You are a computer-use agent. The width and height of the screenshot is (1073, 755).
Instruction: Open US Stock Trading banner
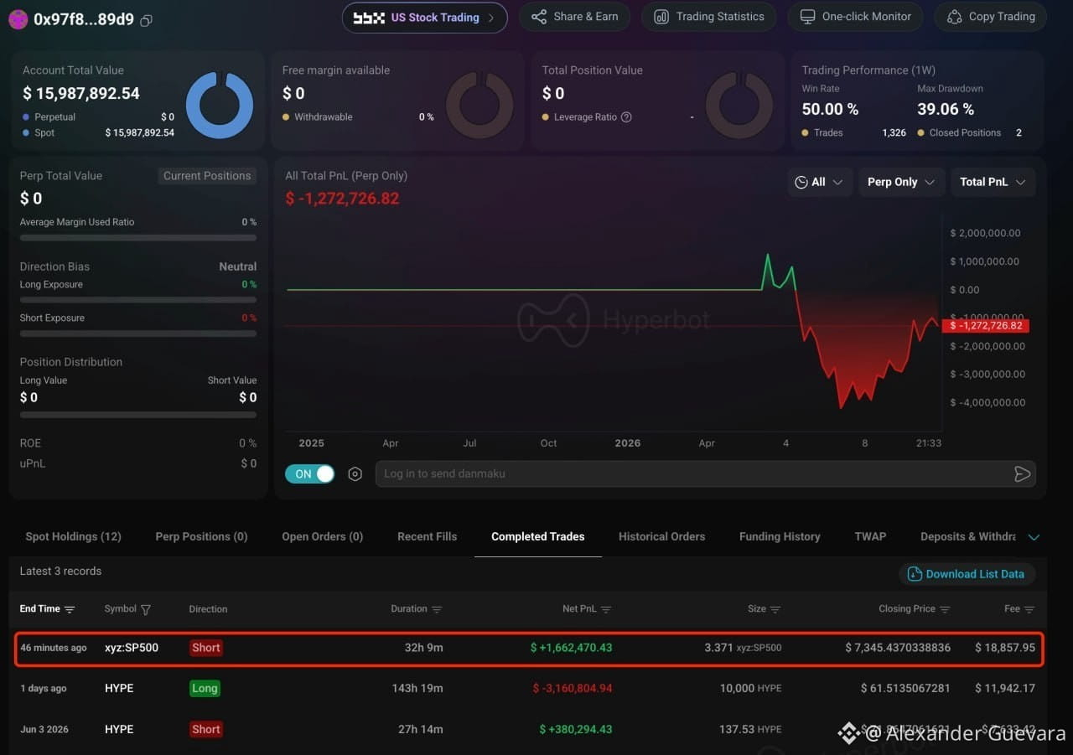(424, 18)
